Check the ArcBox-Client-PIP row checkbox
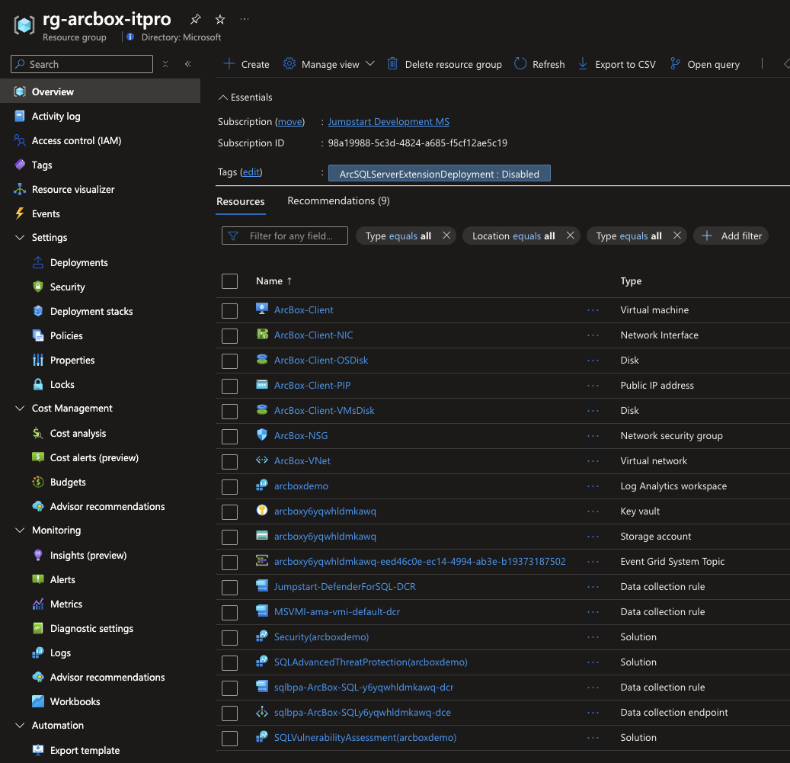Image resolution: width=790 pixels, height=763 pixels. pyautogui.click(x=230, y=386)
